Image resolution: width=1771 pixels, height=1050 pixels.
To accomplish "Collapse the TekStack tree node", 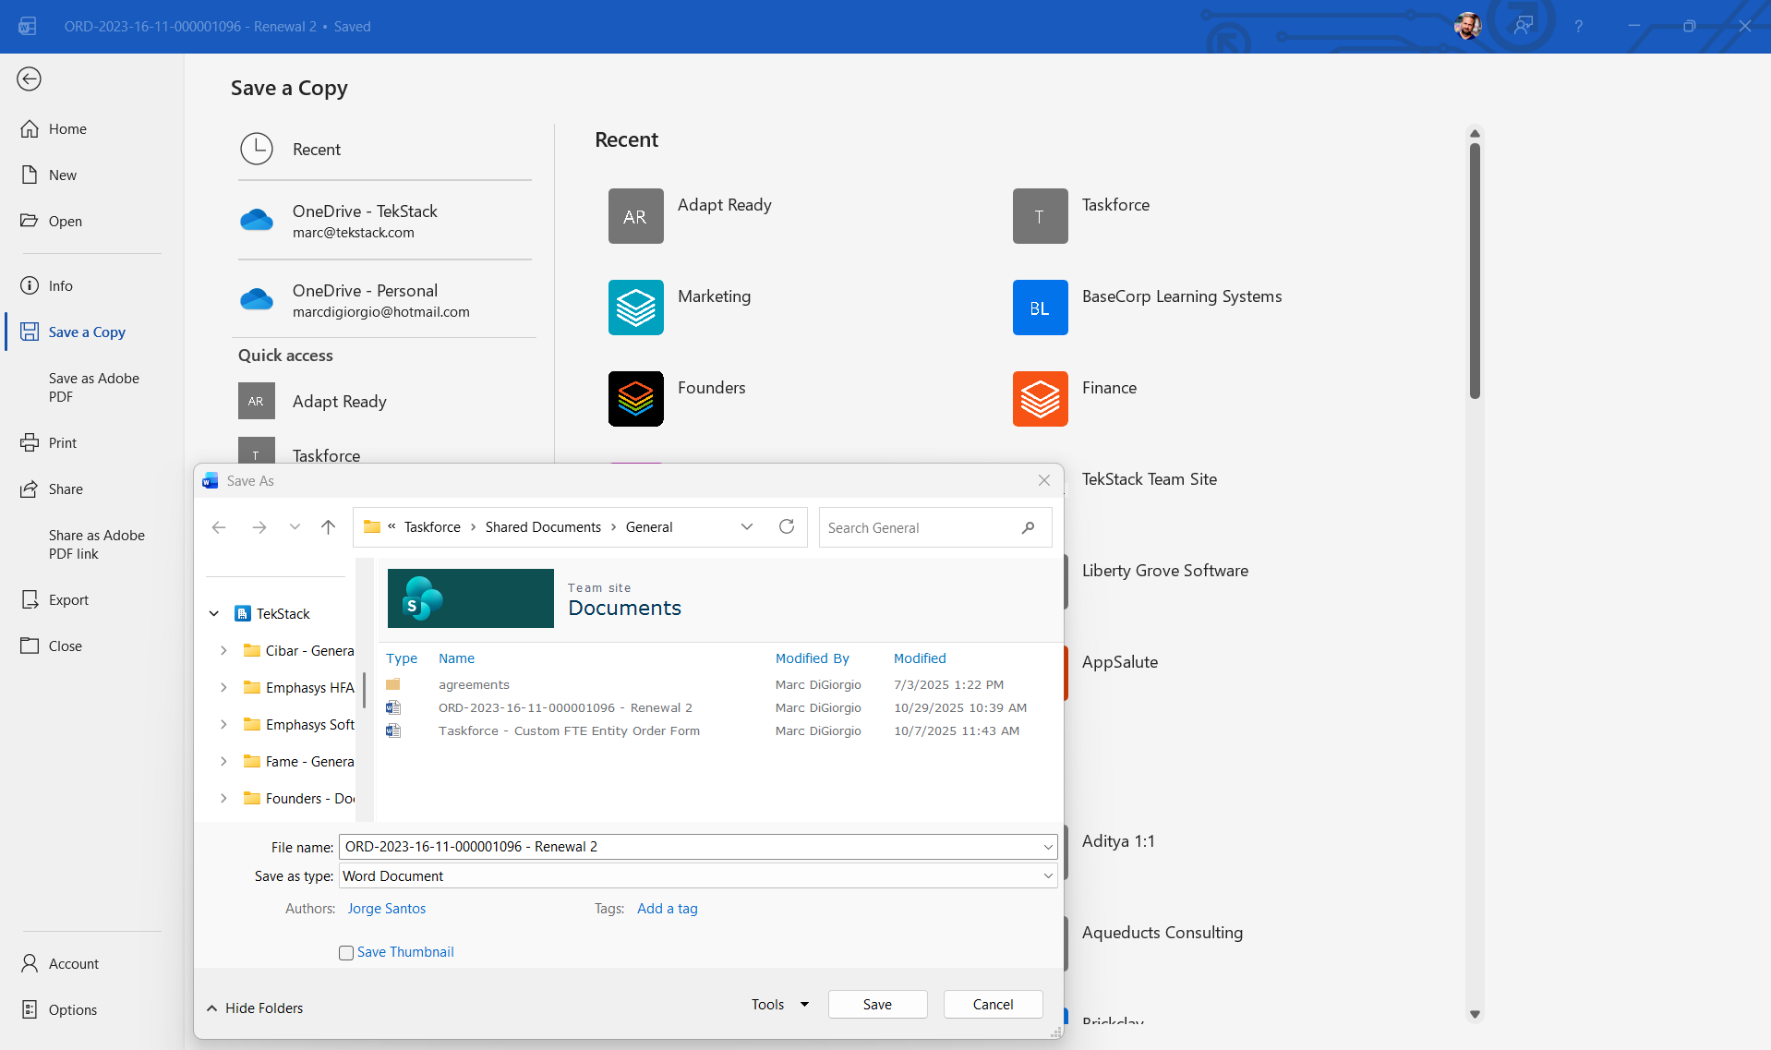I will click(x=214, y=614).
